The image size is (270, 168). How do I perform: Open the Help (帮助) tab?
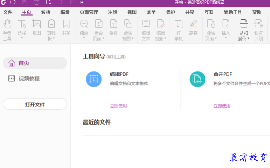[x=257, y=12]
